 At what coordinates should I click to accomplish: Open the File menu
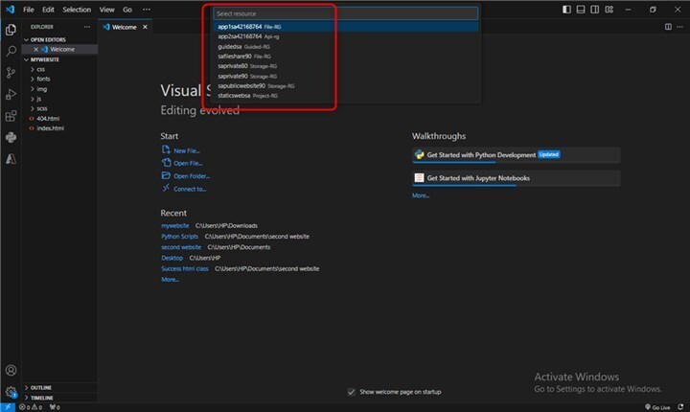click(x=29, y=10)
